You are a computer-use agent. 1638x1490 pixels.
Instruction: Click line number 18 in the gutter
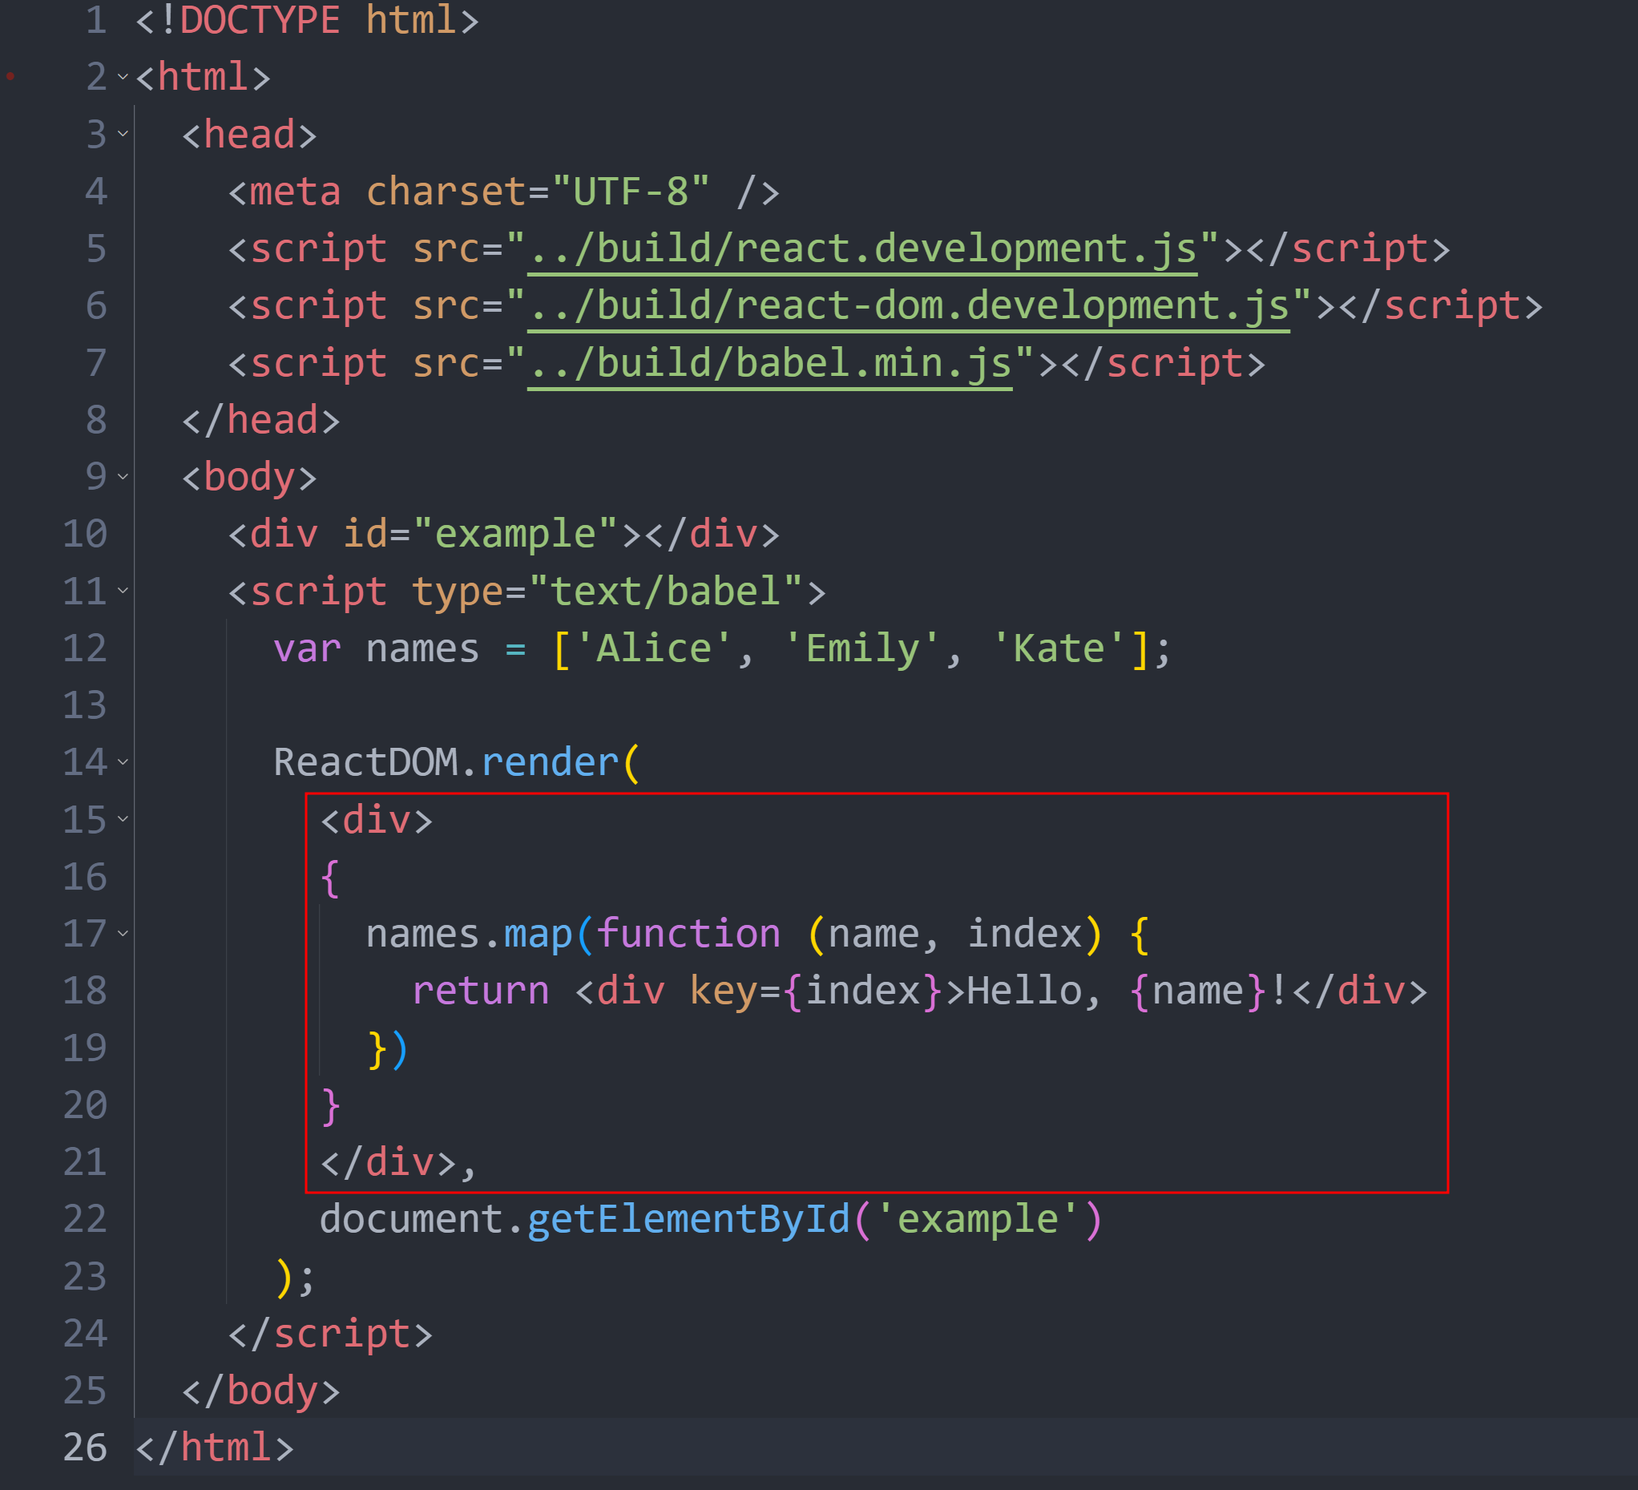click(x=84, y=991)
